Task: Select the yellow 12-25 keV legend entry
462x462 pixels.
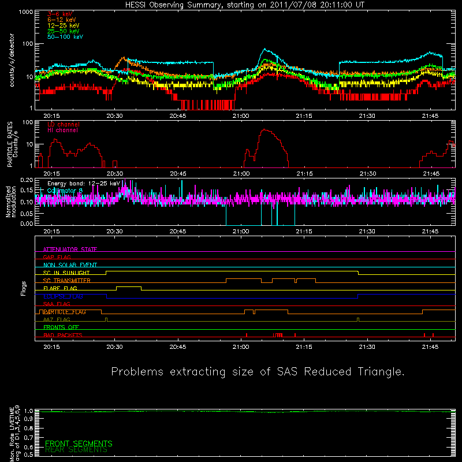Action: 64,25
